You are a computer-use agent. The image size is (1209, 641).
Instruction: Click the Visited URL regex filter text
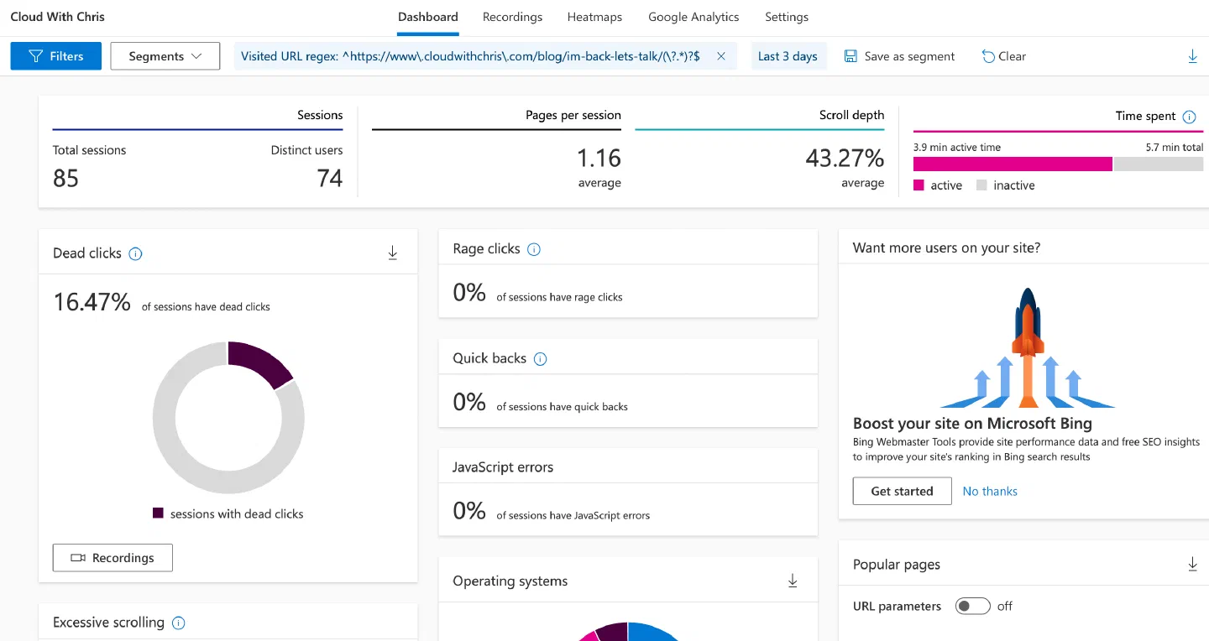click(471, 56)
